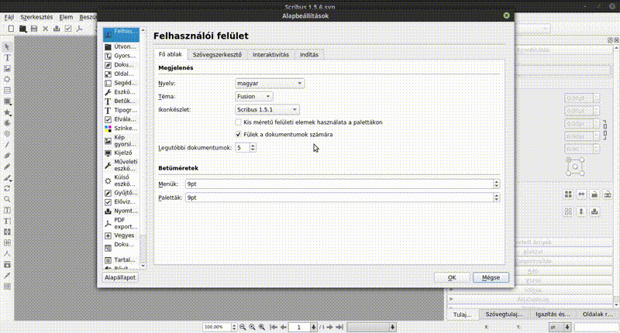Enable small interface elements on palettes checkbox

click(239, 122)
